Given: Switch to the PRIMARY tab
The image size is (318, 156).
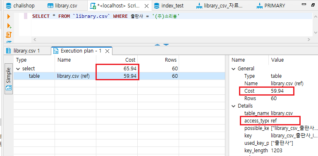Looking at the screenshot, I should click(x=271, y=6).
